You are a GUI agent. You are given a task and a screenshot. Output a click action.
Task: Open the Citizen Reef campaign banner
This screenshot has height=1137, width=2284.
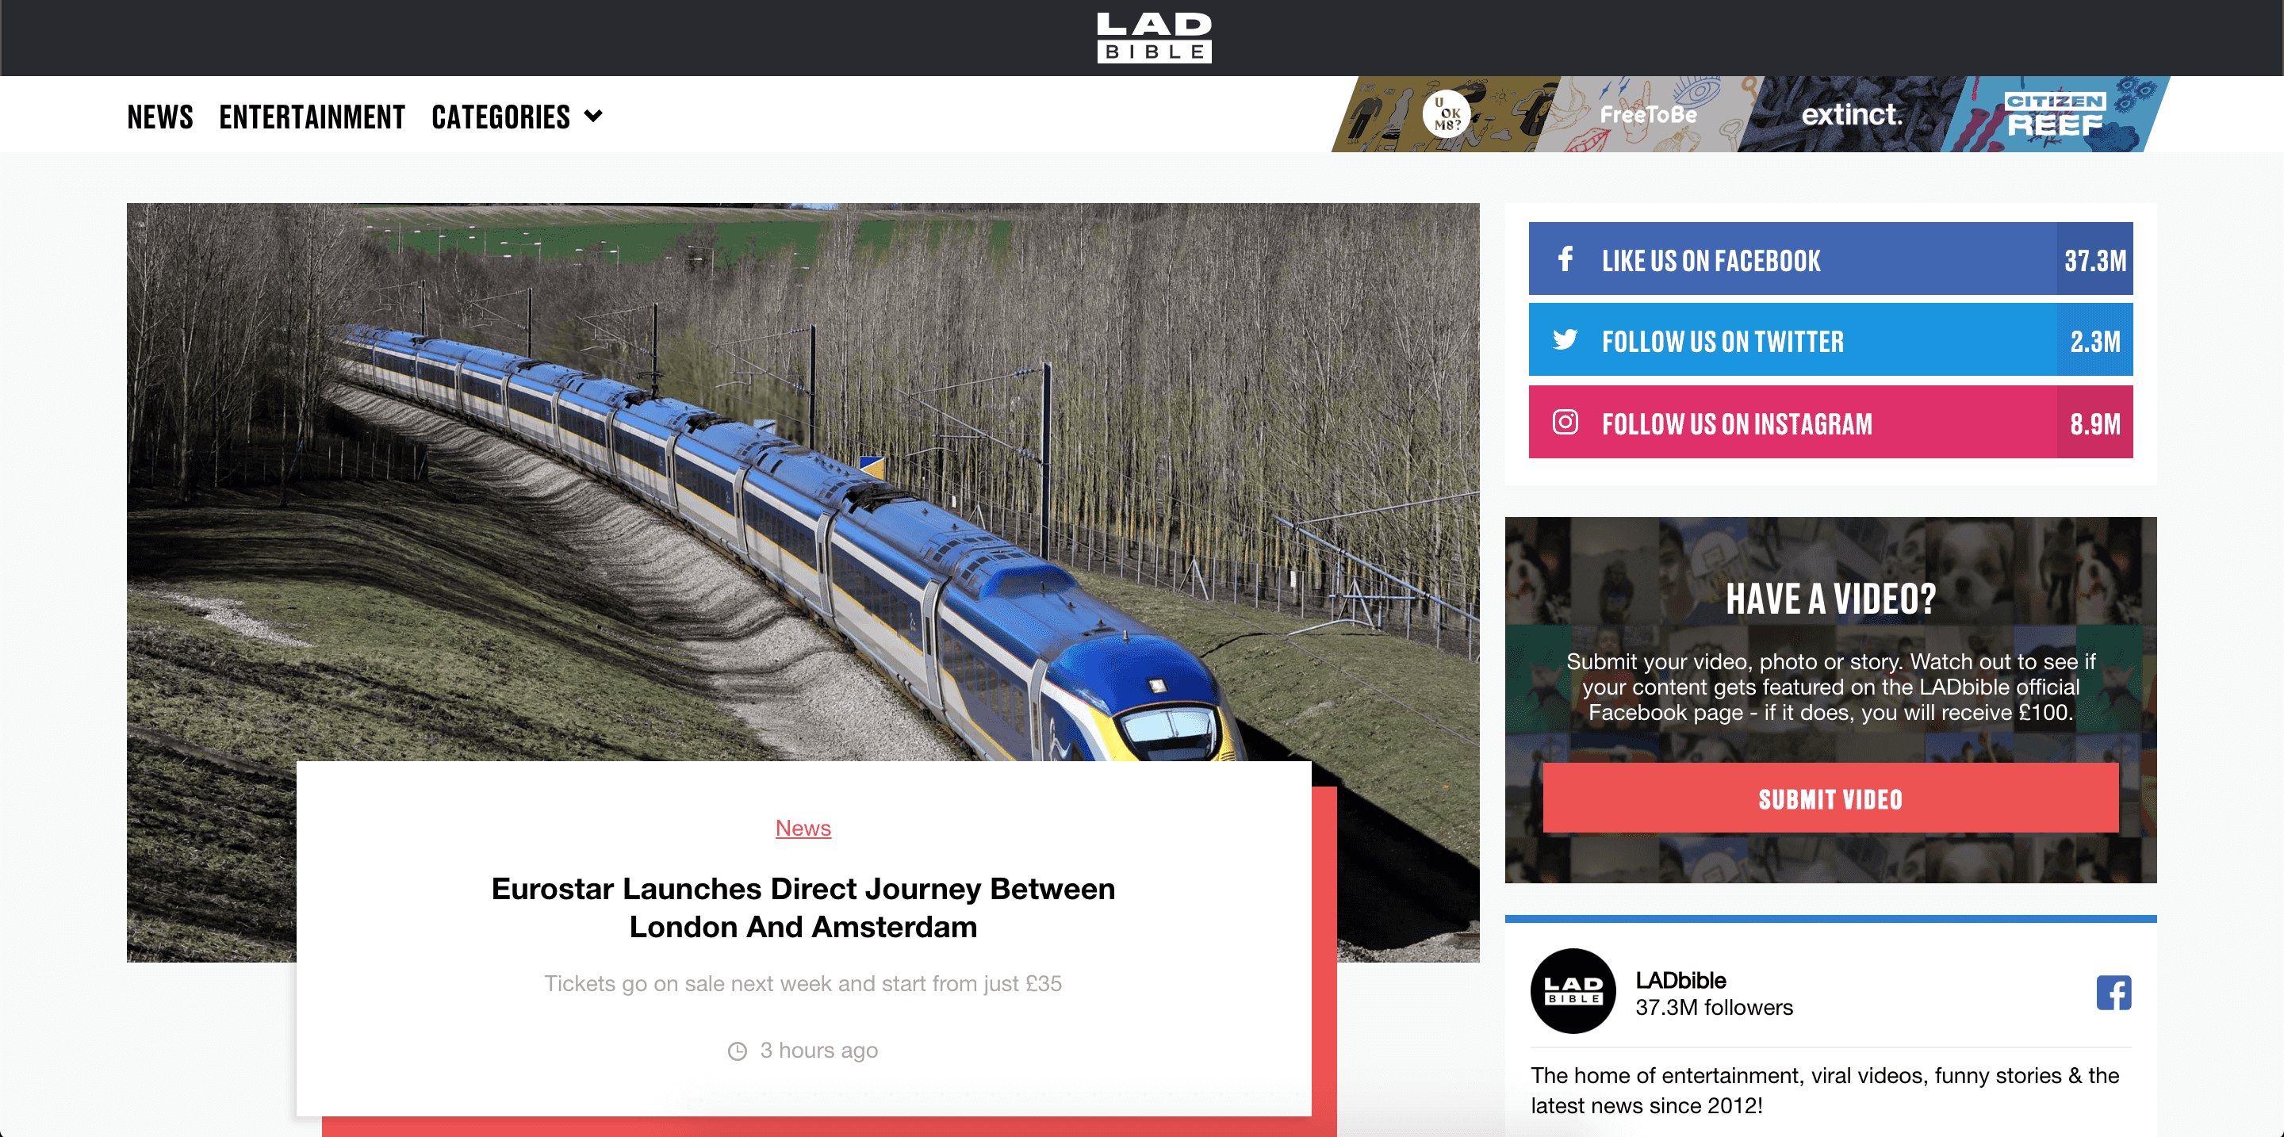(2054, 113)
